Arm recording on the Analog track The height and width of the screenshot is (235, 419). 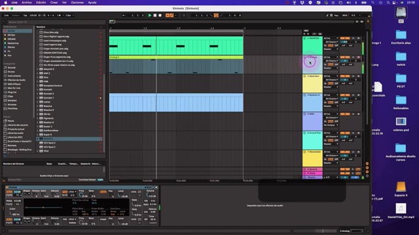[x=359, y=57]
